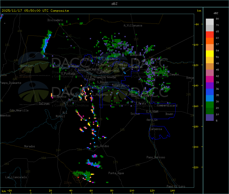The height and width of the screenshot is (194, 229).
Task: Click the Morados location label
Action: point(30,146)
